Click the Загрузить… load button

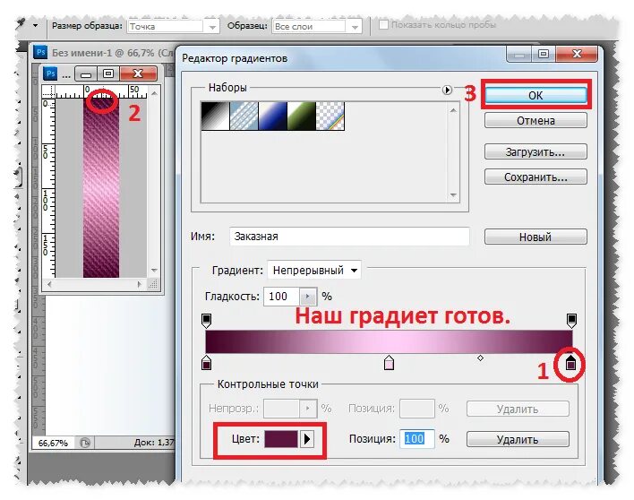[x=535, y=152]
